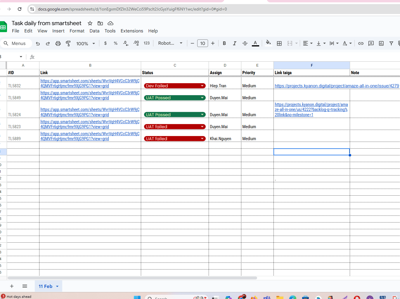Open the Format menu

pyautogui.click(x=77, y=31)
